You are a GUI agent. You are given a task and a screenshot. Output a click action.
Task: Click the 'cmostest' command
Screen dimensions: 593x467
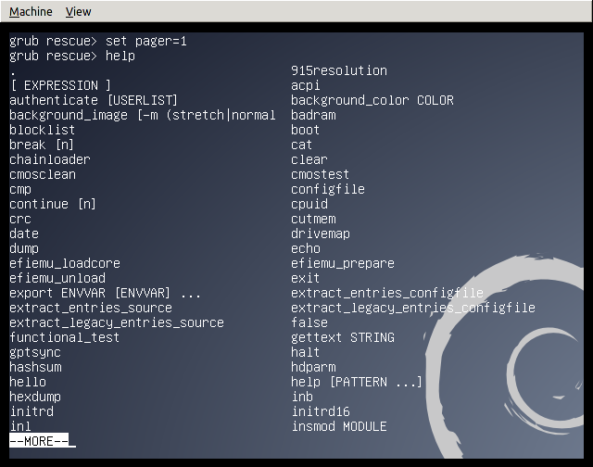[320, 174]
